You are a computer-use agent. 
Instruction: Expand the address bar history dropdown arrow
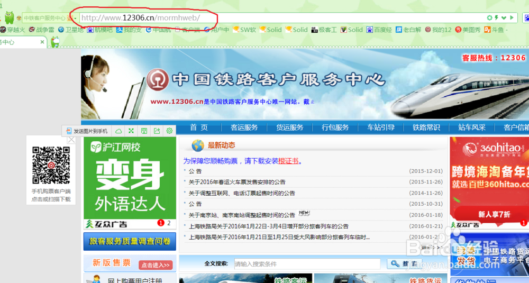[504, 17]
